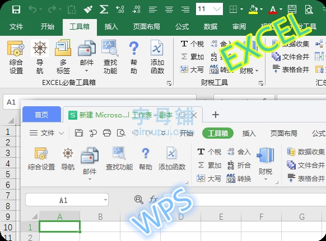The height and width of the screenshot is (241, 326).
Task: Click the 表格合并 button in WPS ribbon
Action: tap(306, 178)
